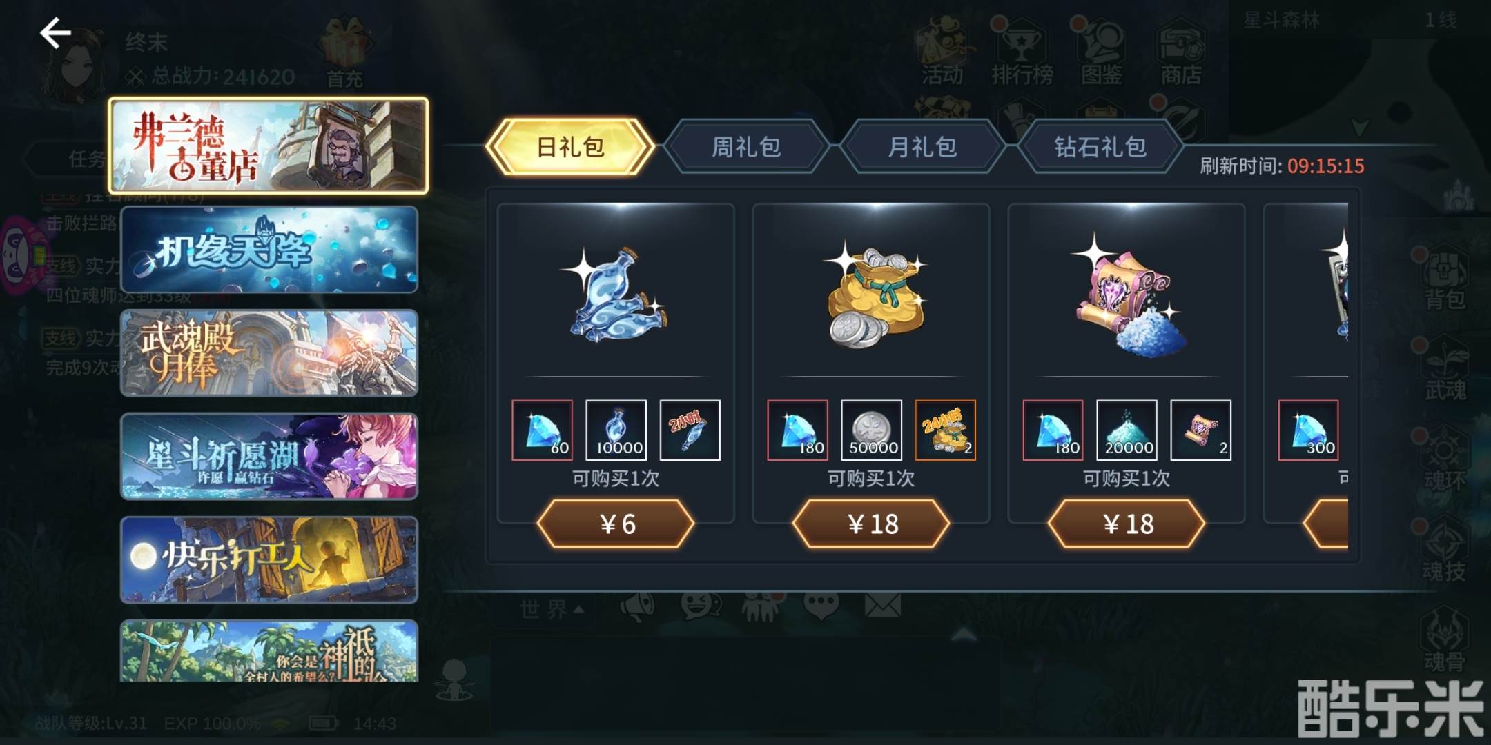Viewport: 1491px width, 745px height.
Task: Switch to the 周礼包 tab
Action: [x=746, y=146]
